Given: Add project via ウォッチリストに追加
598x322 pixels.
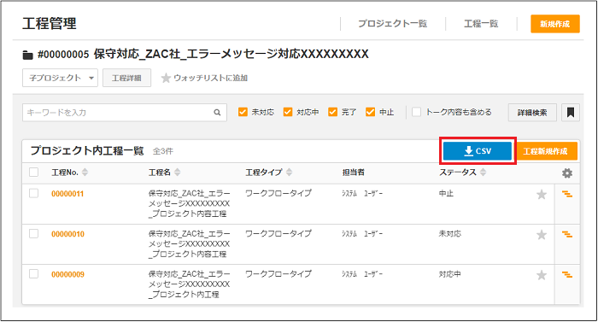Looking at the screenshot, I should (x=204, y=78).
